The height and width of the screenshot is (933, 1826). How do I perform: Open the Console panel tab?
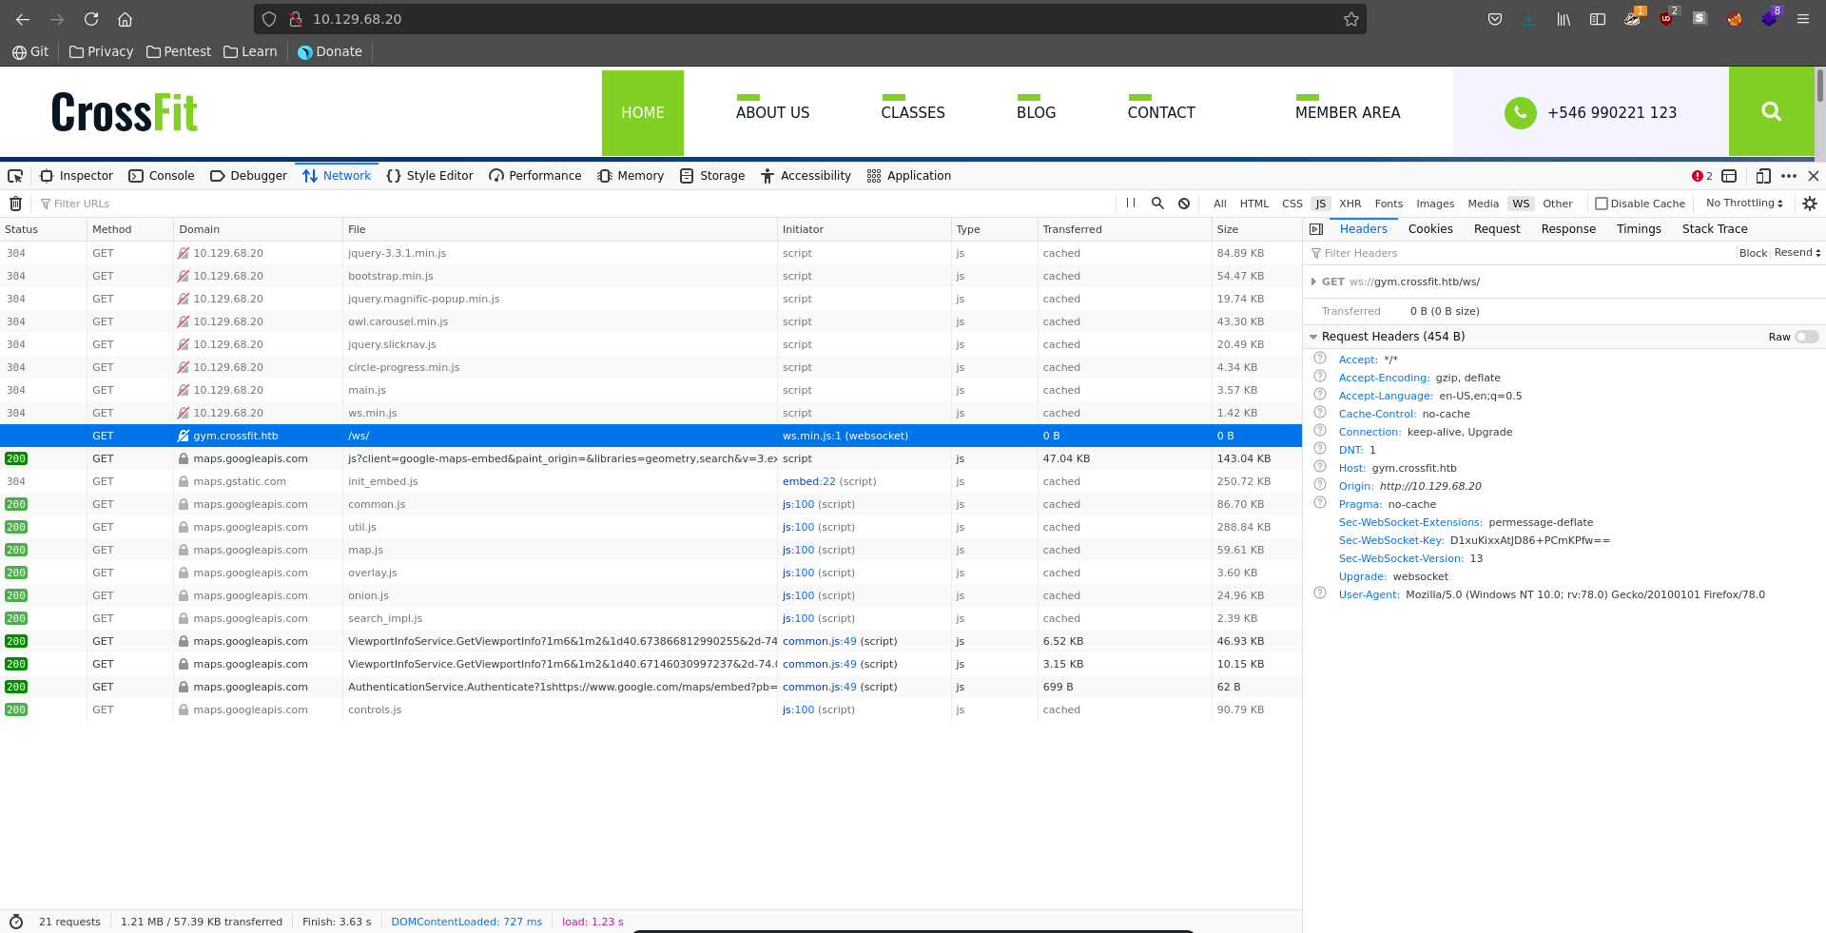(x=162, y=176)
